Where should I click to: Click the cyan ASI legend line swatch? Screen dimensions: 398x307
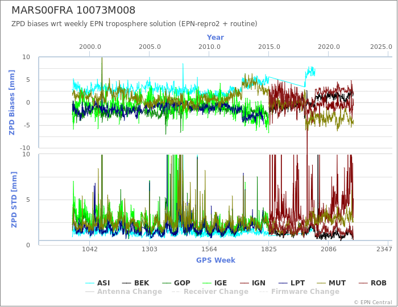[x=90, y=283]
